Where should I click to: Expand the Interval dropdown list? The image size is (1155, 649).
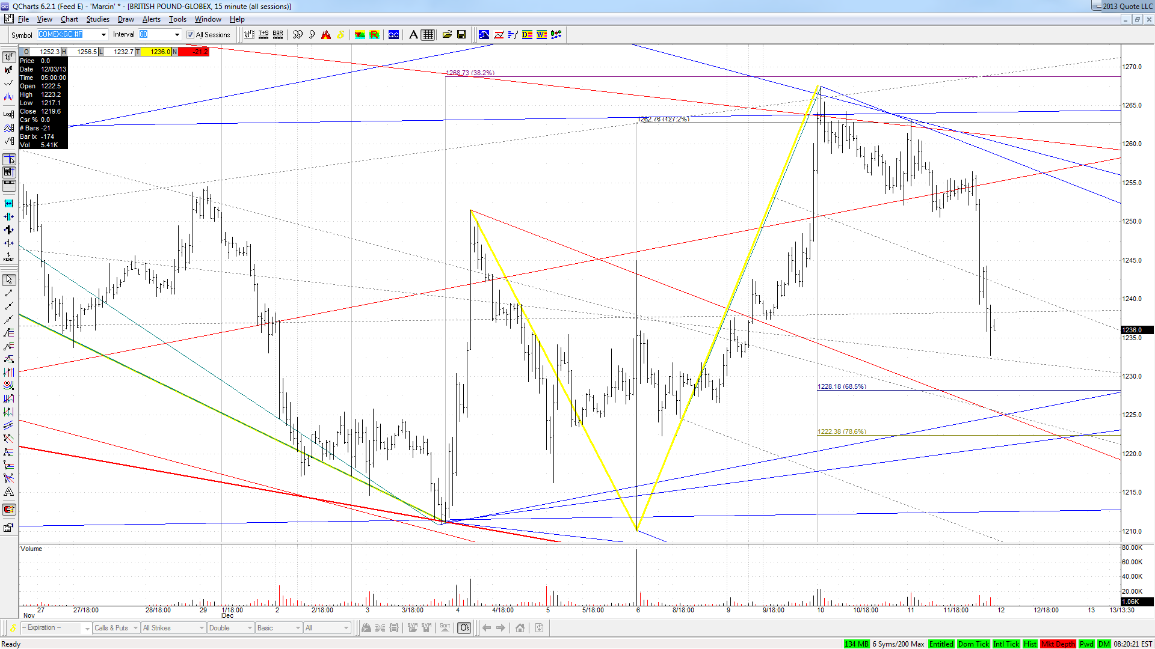point(177,35)
